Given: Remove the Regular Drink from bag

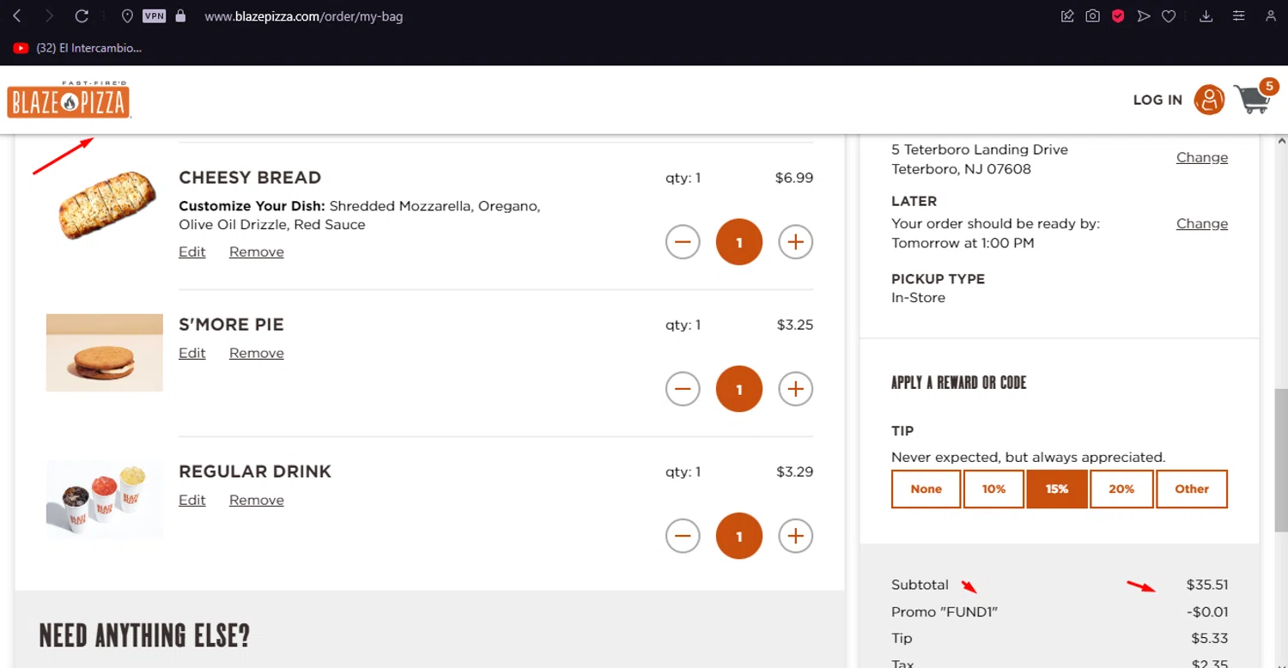Looking at the screenshot, I should [x=257, y=500].
